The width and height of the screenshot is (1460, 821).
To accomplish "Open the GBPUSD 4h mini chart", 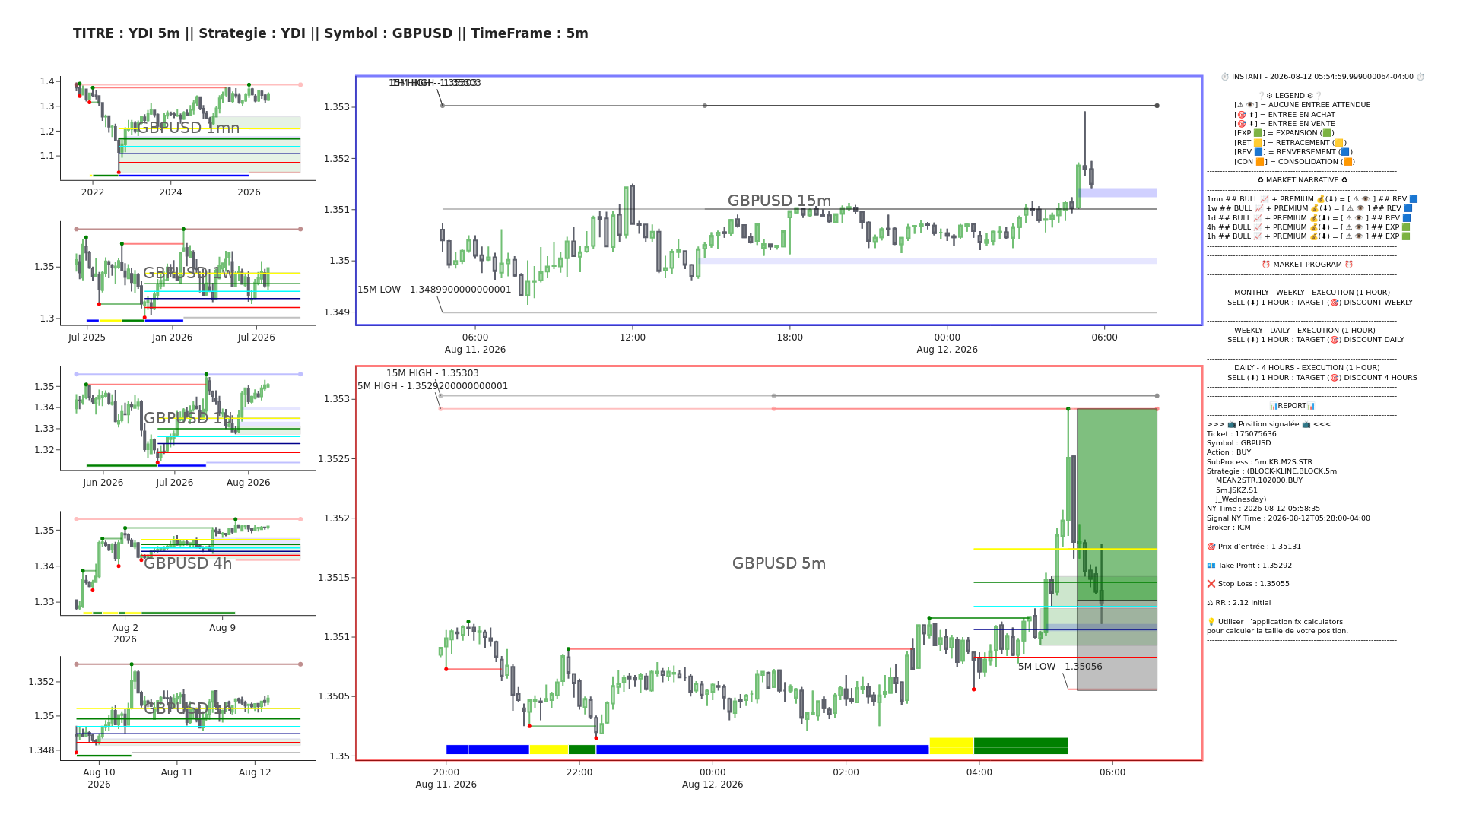I will point(188,563).
